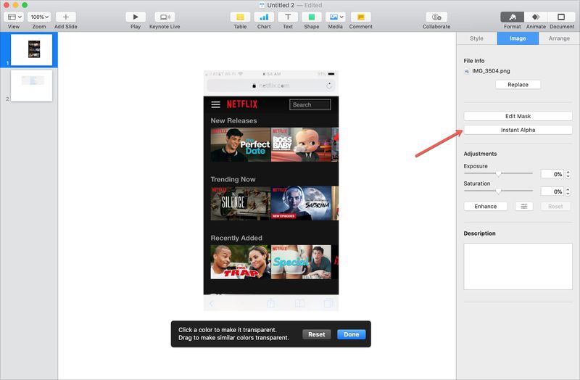Click the Search box in Netflix image
580x380 pixels.
pyautogui.click(x=310, y=104)
